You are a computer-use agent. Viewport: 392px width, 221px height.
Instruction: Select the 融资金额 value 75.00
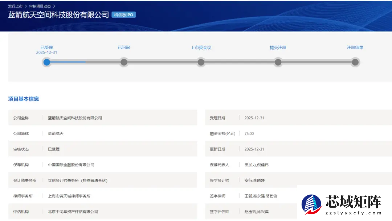click(x=250, y=133)
